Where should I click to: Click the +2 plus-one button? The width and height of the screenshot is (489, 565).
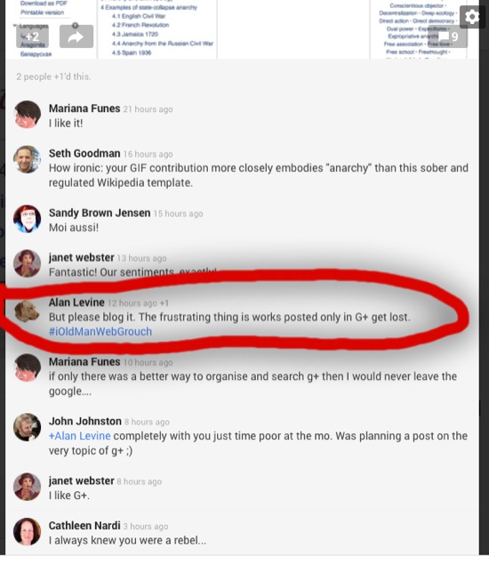[x=32, y=36]
